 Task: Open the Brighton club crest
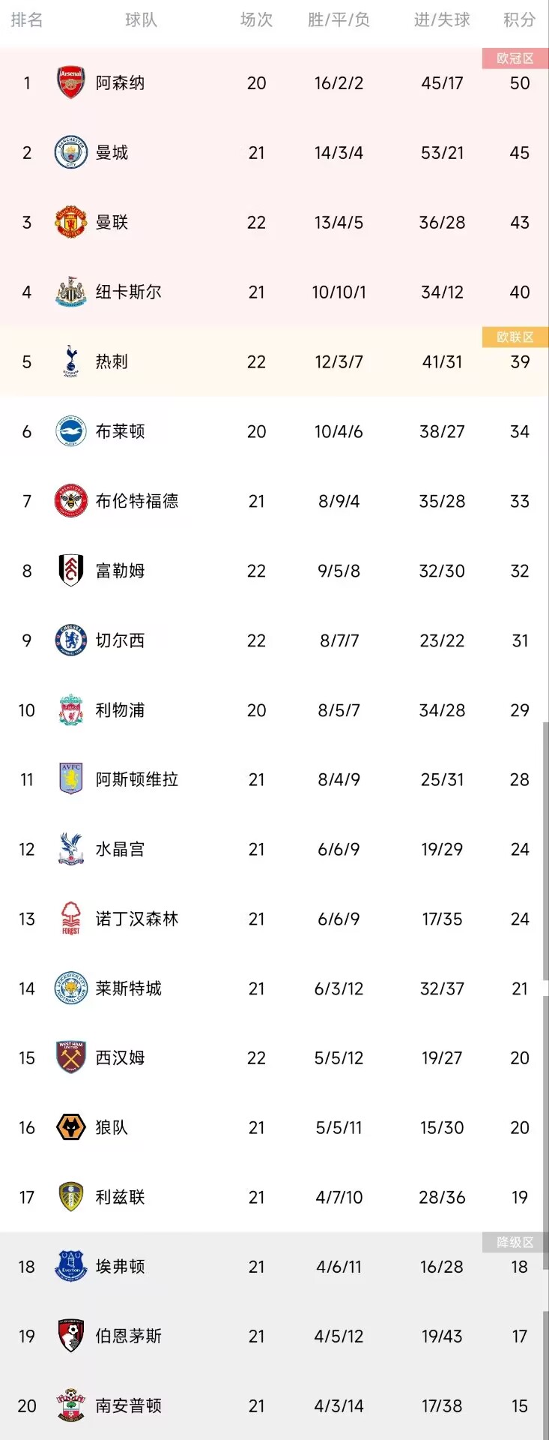click(x=71, y=431)
